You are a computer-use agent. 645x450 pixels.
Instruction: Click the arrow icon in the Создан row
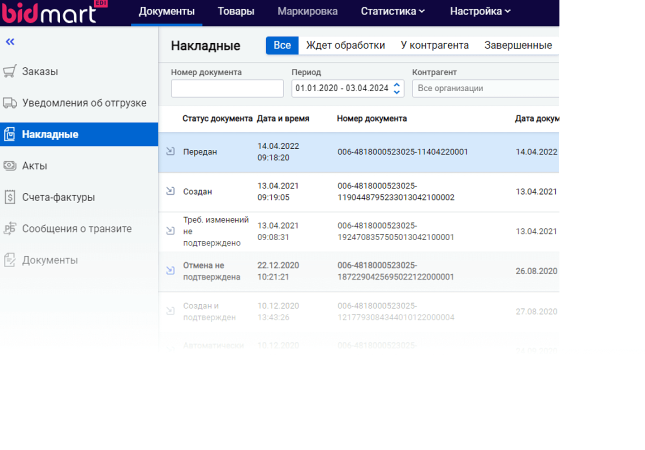coord(170,190)
